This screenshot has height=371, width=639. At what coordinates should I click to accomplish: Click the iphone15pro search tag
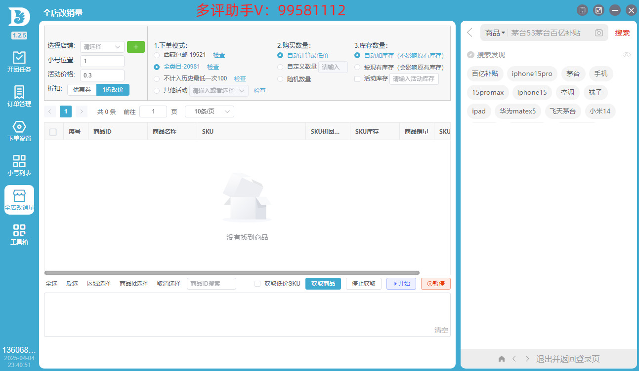pos(532,74)
